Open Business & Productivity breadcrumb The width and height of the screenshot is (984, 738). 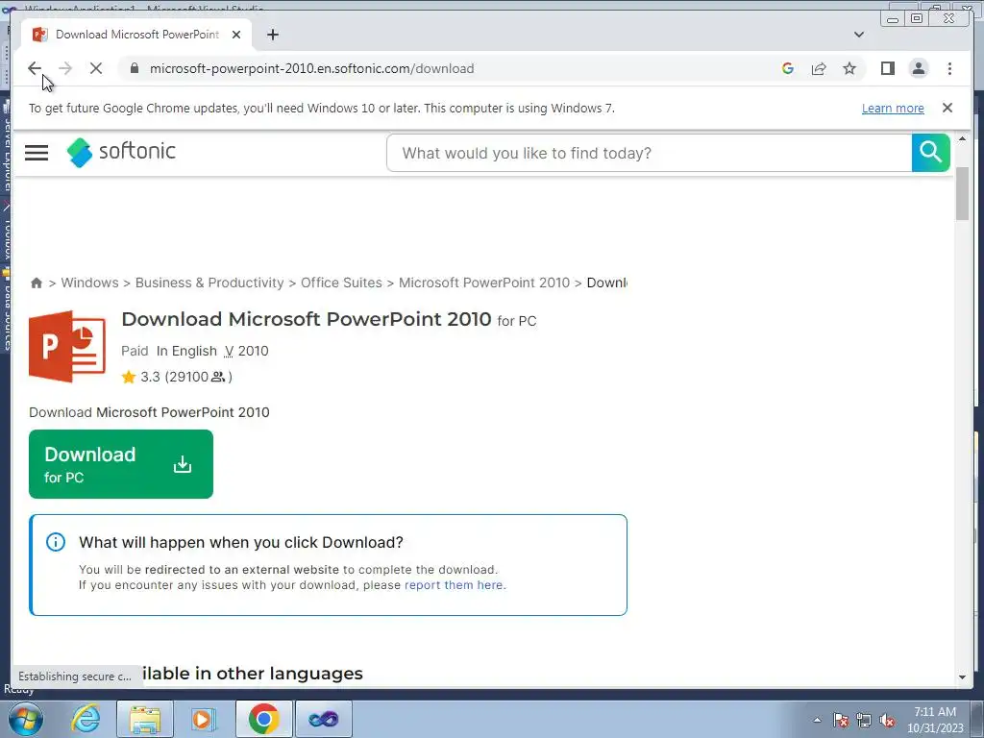click(x=209, y=283)
